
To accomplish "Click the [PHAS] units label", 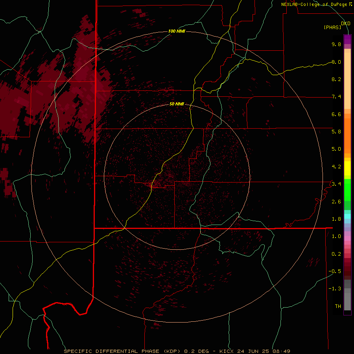I will pyautogui.click(x=332, y=28).
